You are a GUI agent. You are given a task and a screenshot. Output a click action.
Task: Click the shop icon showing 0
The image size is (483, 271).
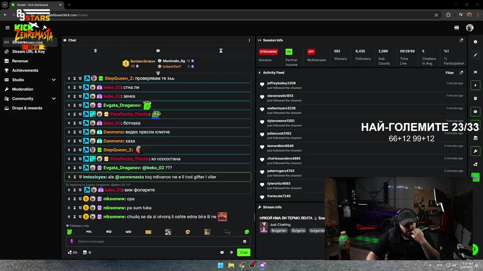(x=87, y=253)
